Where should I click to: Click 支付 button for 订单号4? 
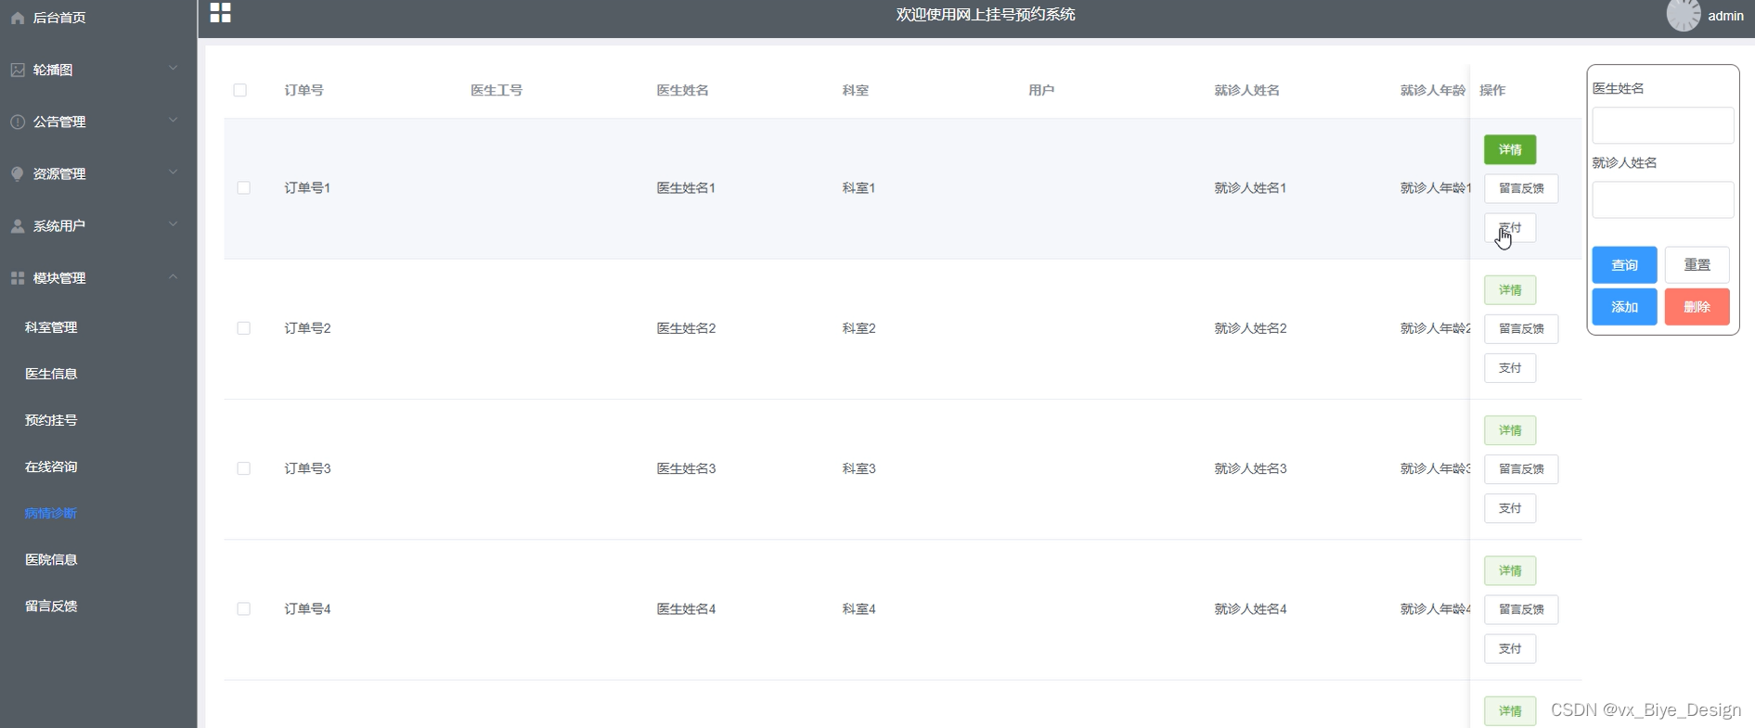click(1510, 649)
